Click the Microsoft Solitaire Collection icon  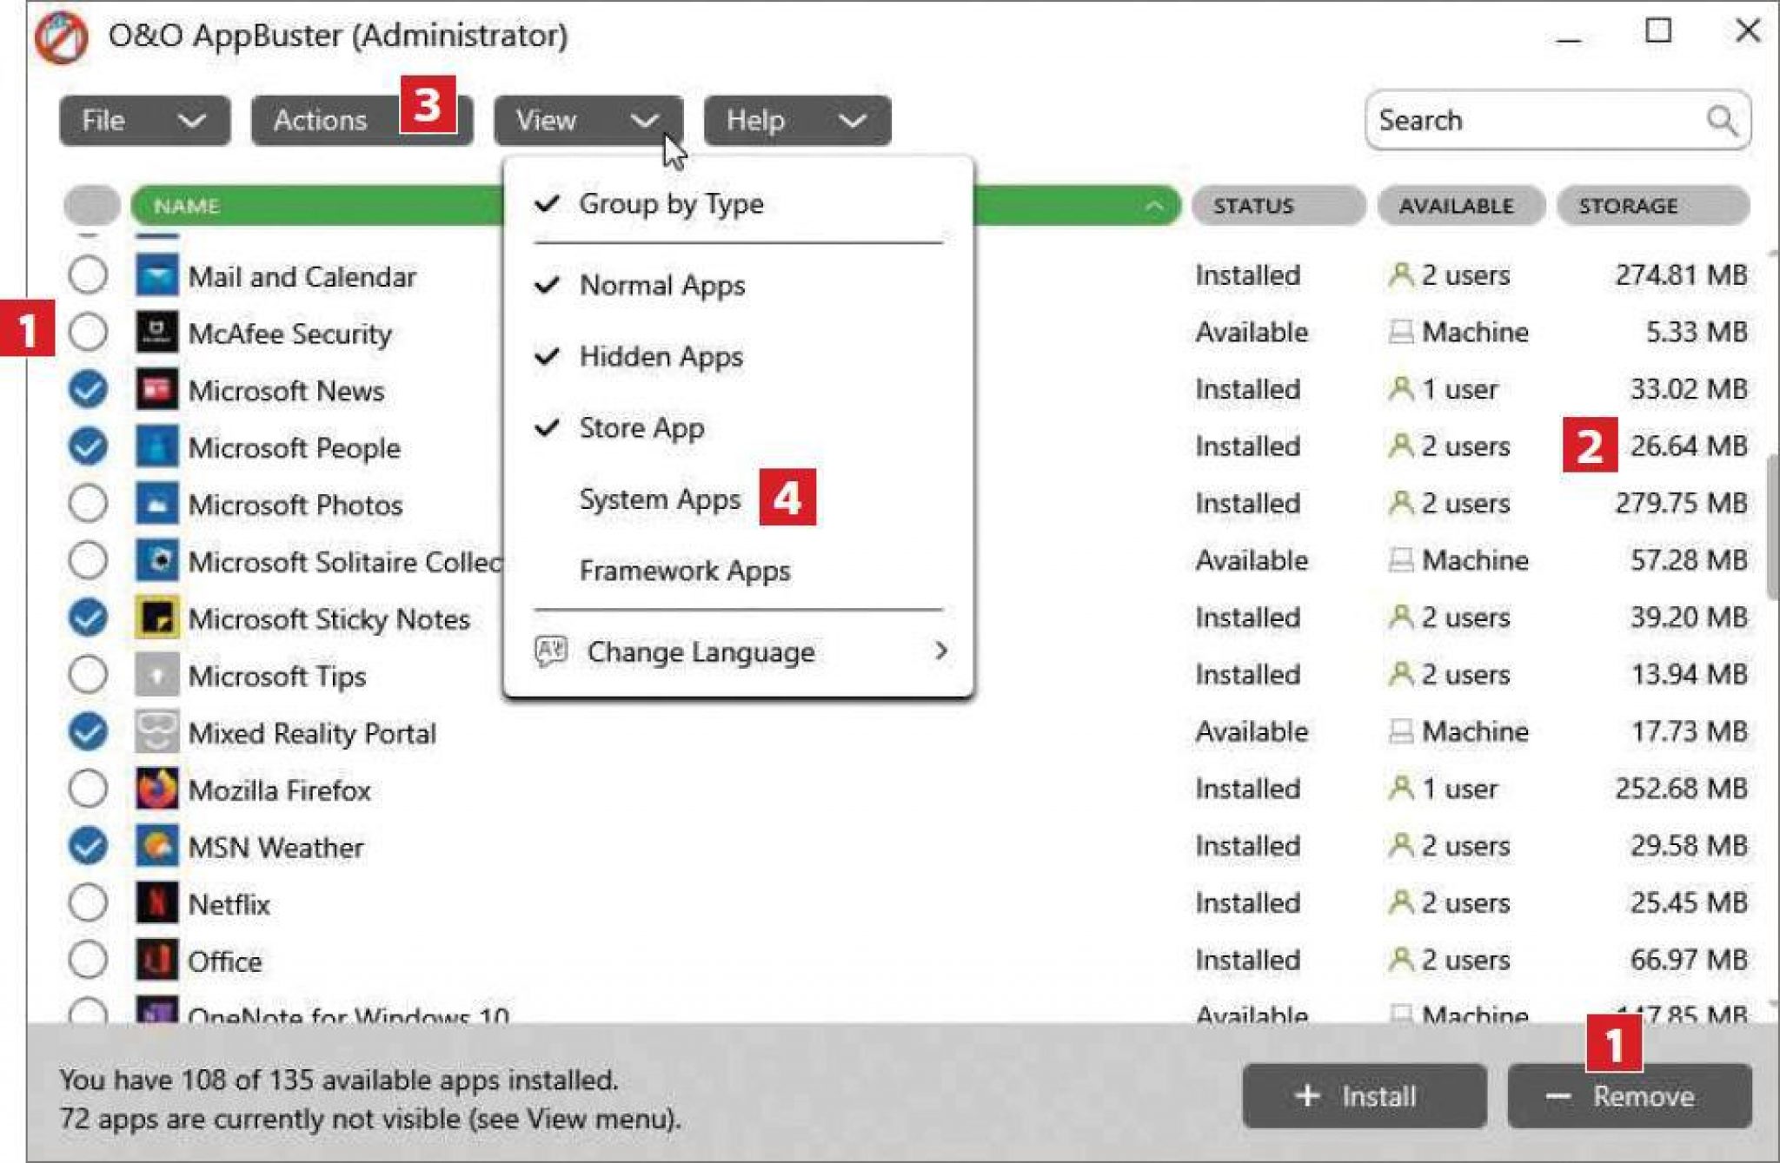157,561
